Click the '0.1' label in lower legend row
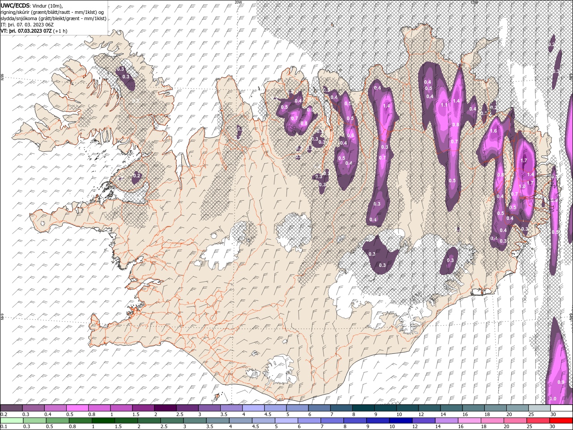573x430 pixels. [4, 426]
